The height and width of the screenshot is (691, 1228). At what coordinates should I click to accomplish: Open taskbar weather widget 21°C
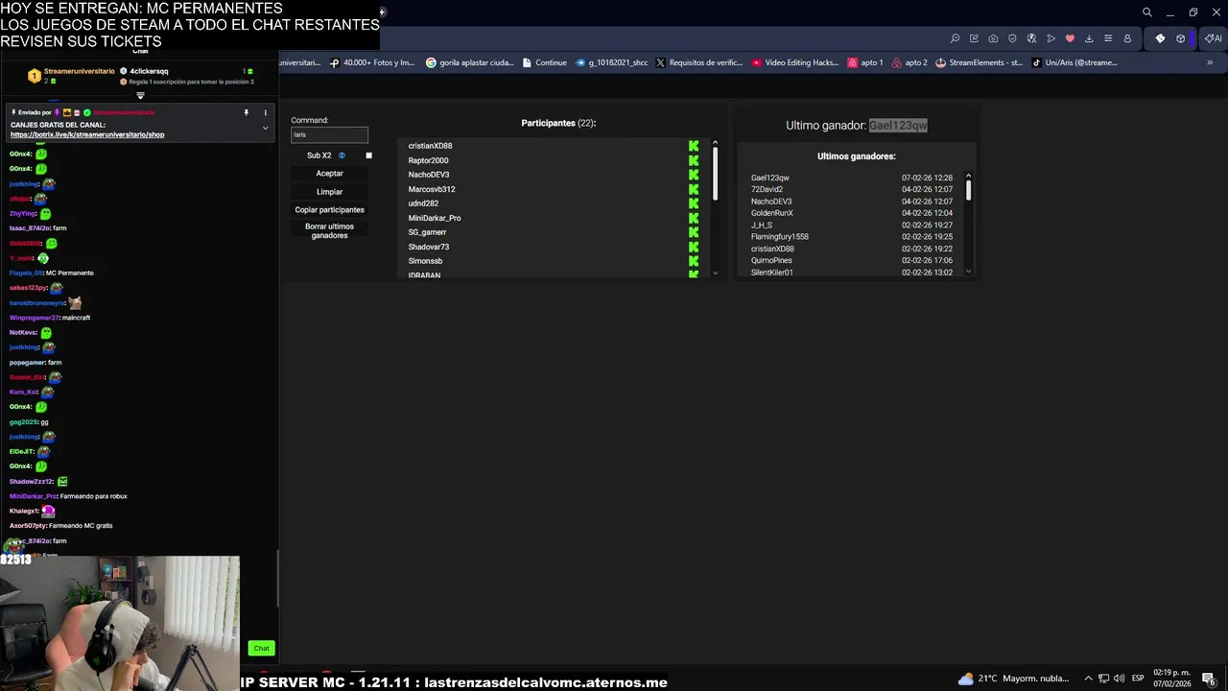point(1013,679)
